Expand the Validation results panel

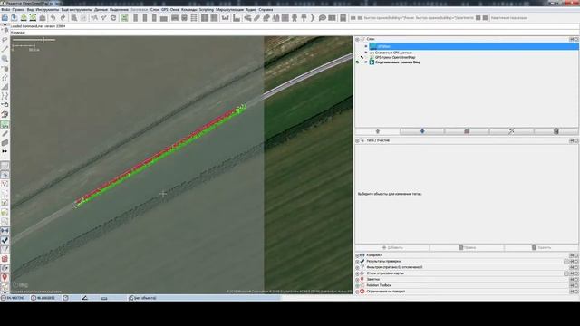pos(357,262)
